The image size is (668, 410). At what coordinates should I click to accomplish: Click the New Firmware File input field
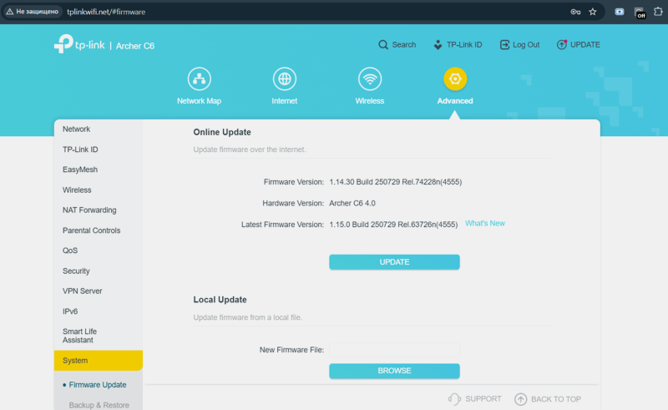(394, 350)
